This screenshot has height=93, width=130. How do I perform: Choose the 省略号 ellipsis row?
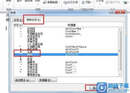(x=66, y=62)
